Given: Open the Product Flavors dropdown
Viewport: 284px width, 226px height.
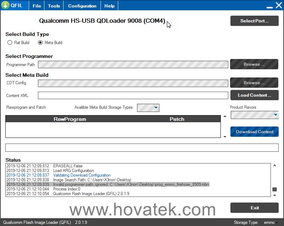Looking at the screenshot, I should (255, 115).
